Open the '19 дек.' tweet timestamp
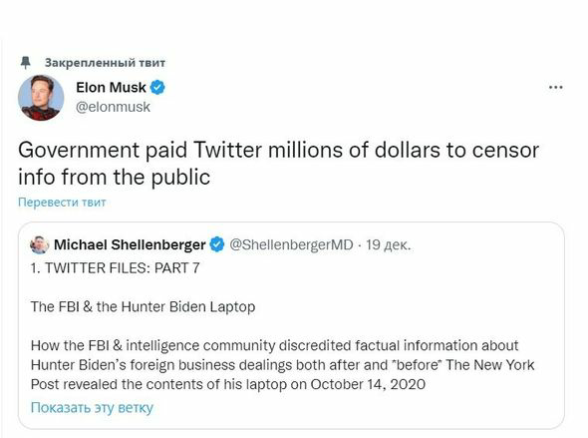 [x=388, y=244]
